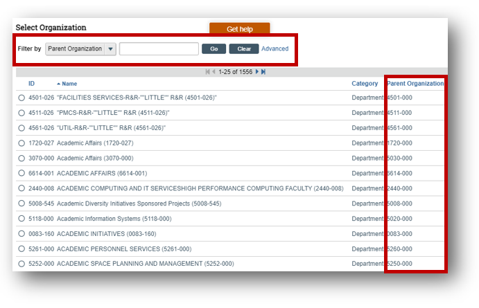Go to previous page of results
The width and height of the screenshot is (479, 308).
214,72
